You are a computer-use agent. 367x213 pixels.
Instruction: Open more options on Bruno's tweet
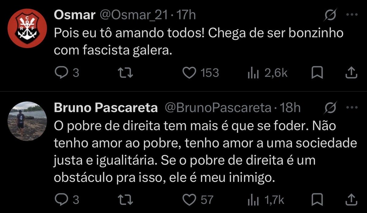(x=352, y=107)
